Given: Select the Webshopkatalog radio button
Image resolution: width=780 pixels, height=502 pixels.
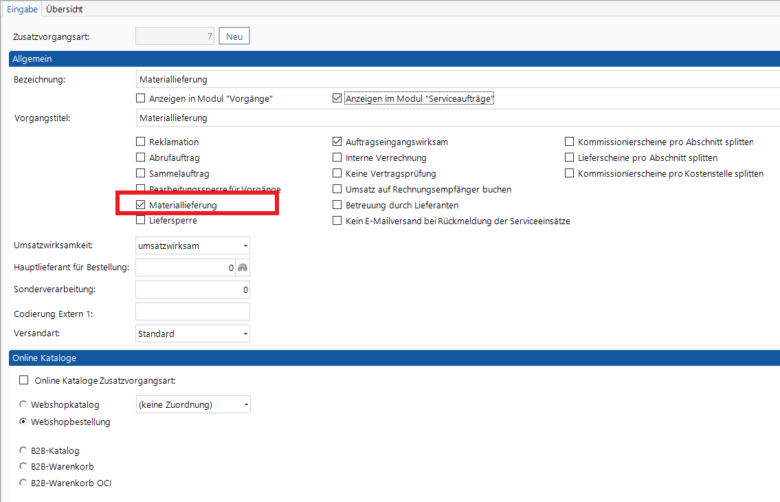Looking at the screenshot, I should click(23, 405).
